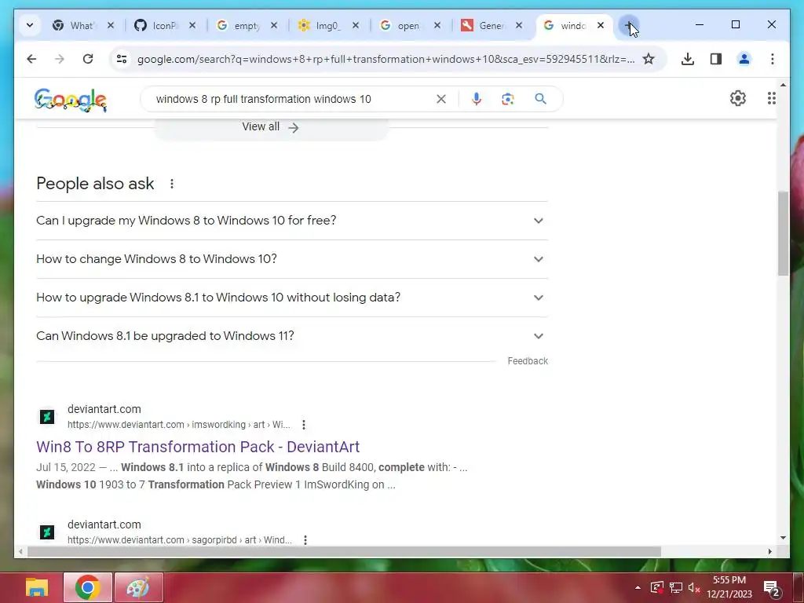This screenshot has height=603, width=804.
Task: Go back to previous page
Action: click(31, 59)
